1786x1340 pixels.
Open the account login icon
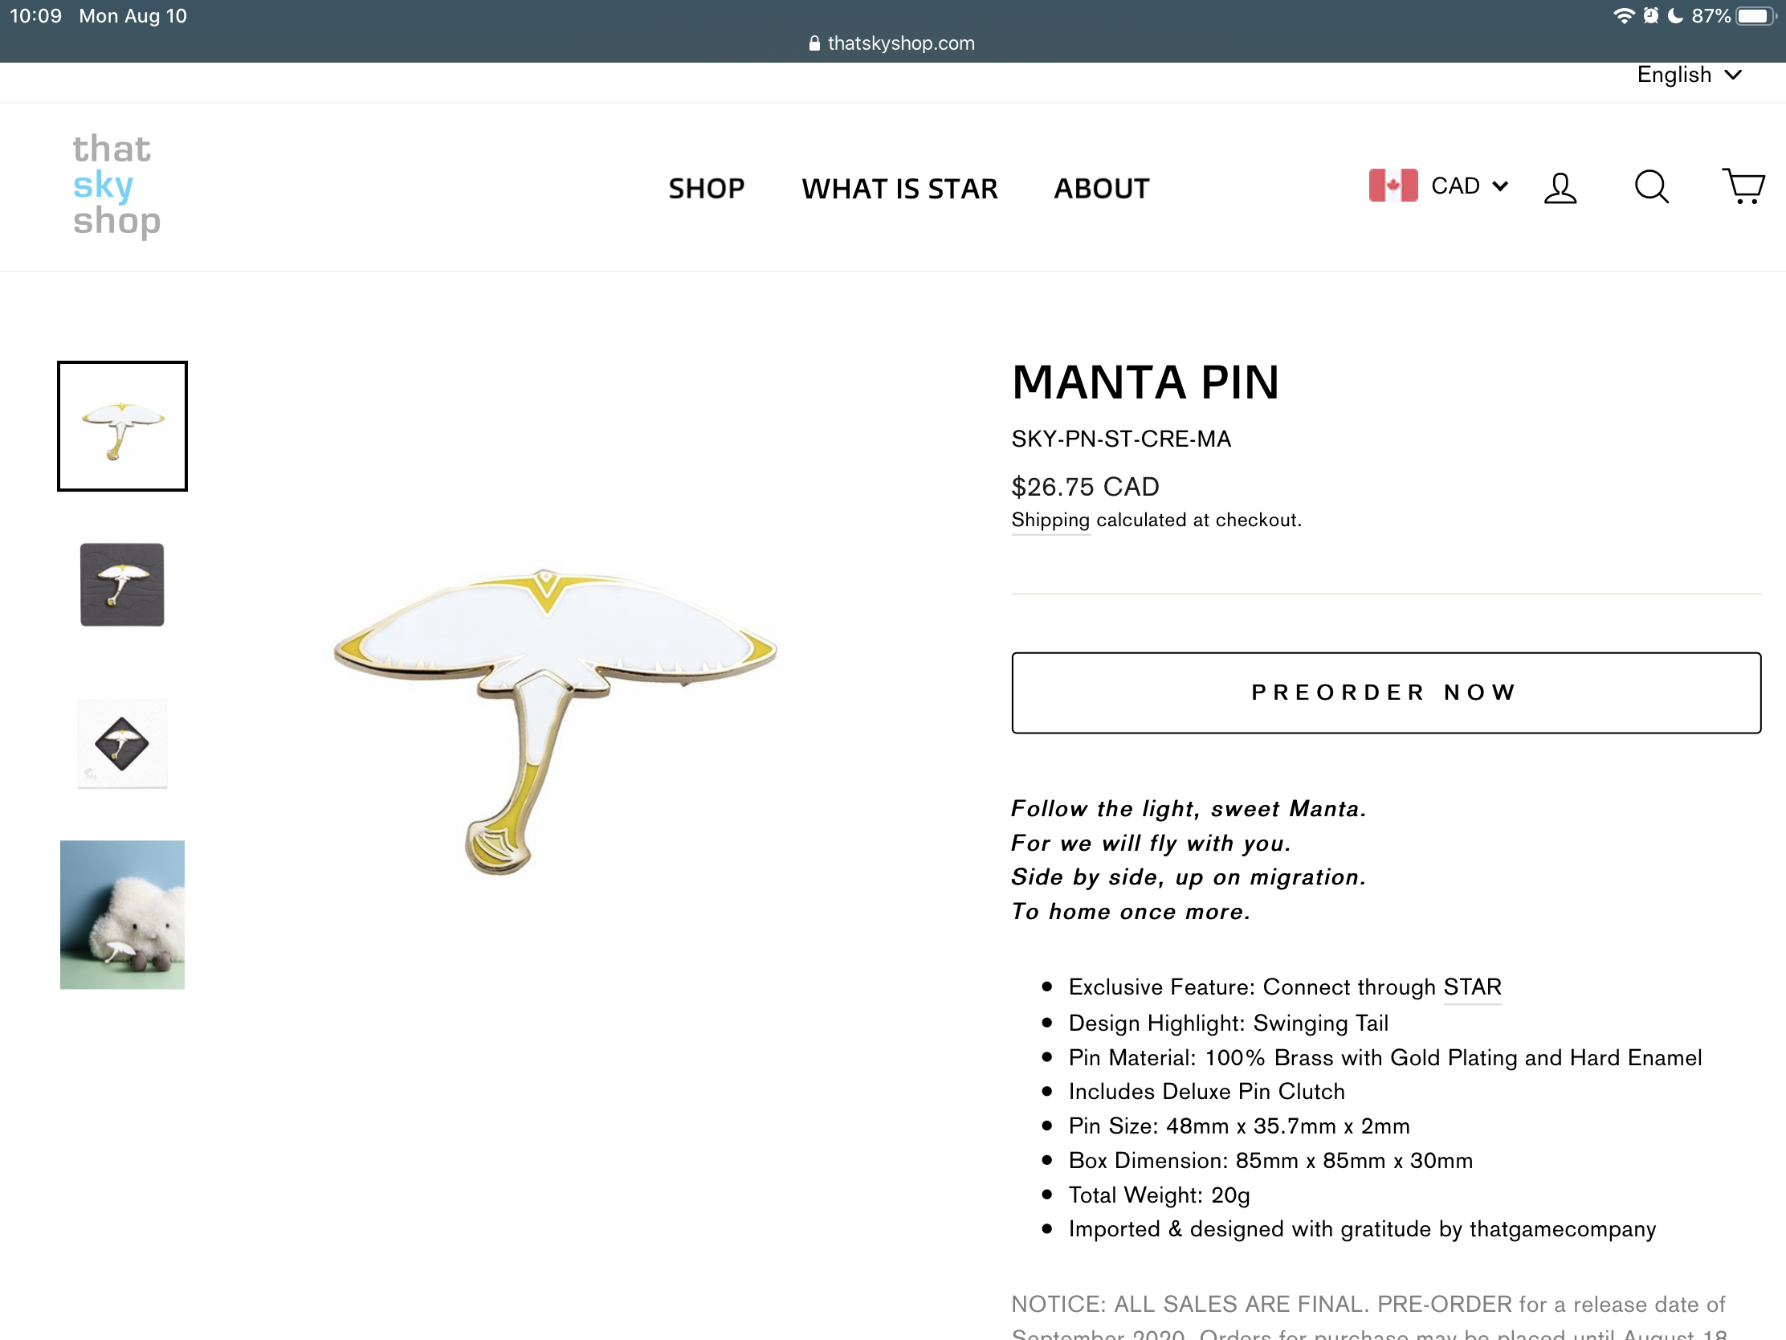1560,187
